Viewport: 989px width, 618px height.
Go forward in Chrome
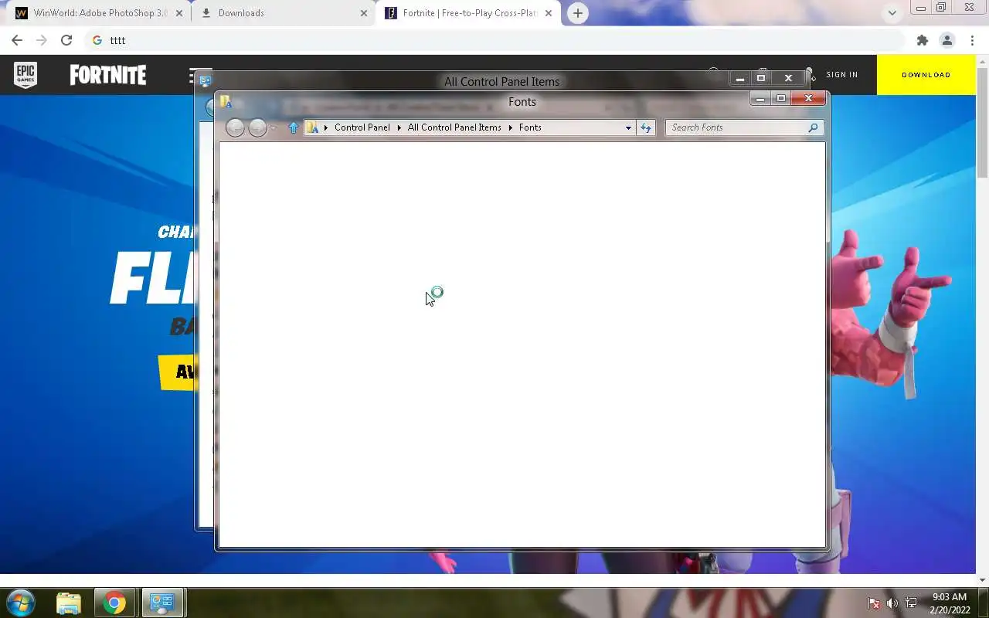point(42,40)
